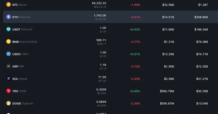Click the Solana logo icon
Image resolution: width=218 pixels, height=114 pixels.
(8, 78)
